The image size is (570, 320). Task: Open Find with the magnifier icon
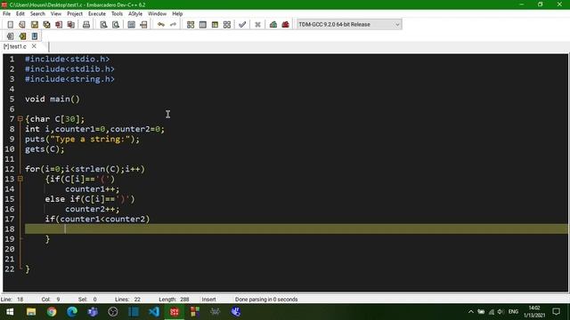coord(103,25)
